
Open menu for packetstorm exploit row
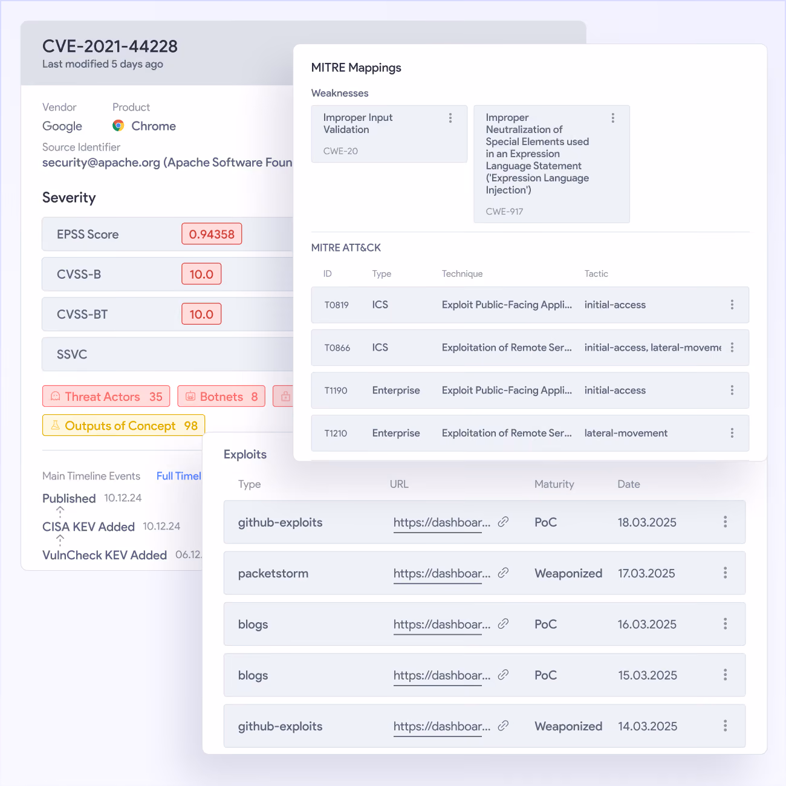click(725, 573)
